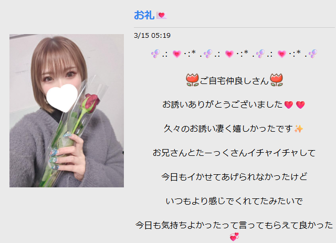
Task: Click the middle pink heart in the decorative row
Action: click(229, 54)
